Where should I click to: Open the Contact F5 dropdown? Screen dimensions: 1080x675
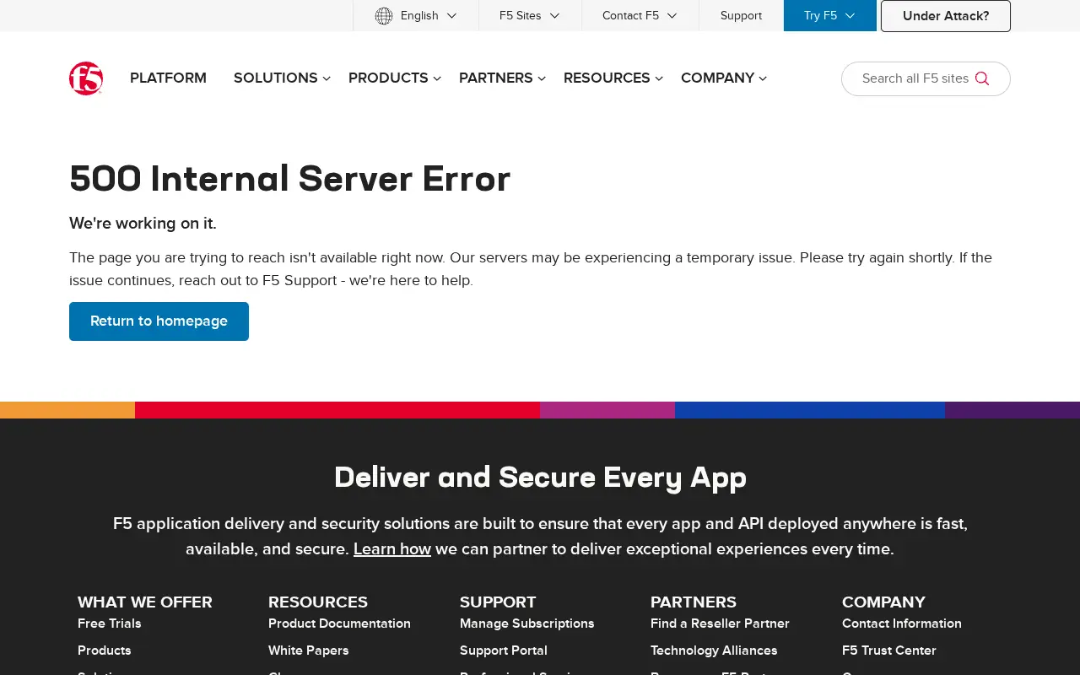click(640, 16)
